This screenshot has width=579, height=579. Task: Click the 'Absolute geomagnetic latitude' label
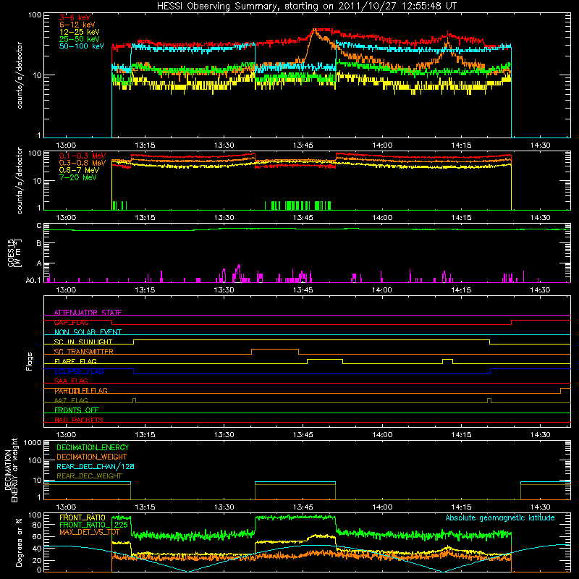click(500, 517)
